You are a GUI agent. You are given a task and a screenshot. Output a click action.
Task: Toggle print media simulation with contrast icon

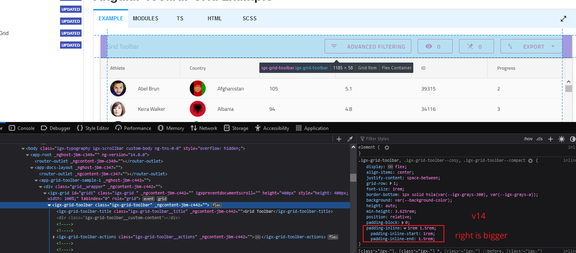coord(572,139)
